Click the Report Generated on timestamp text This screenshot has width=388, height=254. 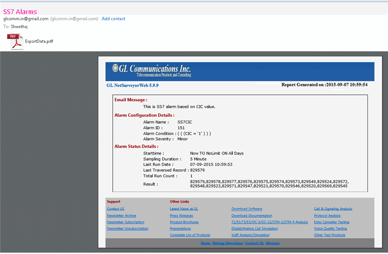[324, 85]
